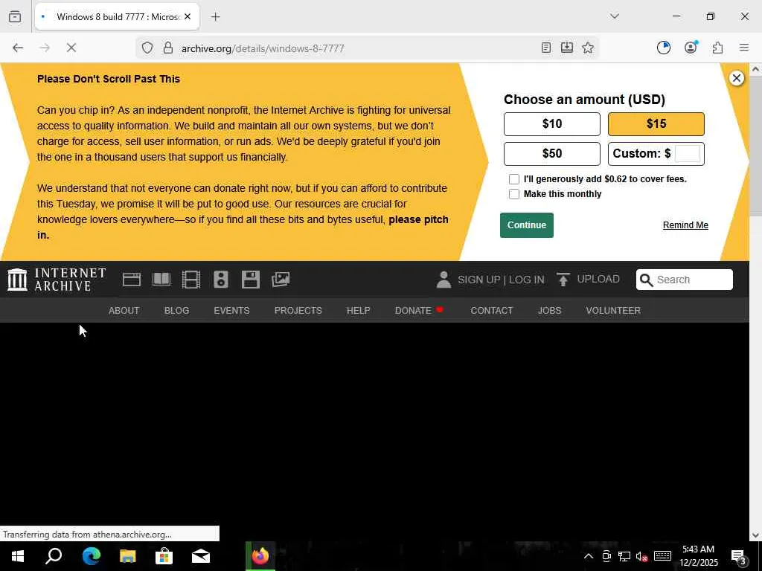The image size is (762, 571).
Task: Click the page vertical scrollbar thumb
Action: pyautogui.click(x=756, y=146)
